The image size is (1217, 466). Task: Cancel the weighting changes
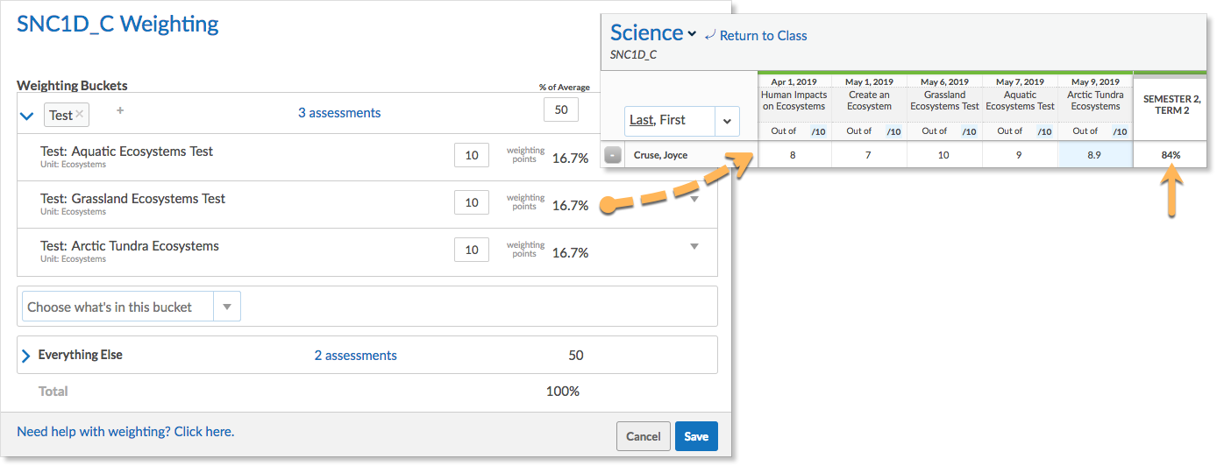[x=644, y=436]
